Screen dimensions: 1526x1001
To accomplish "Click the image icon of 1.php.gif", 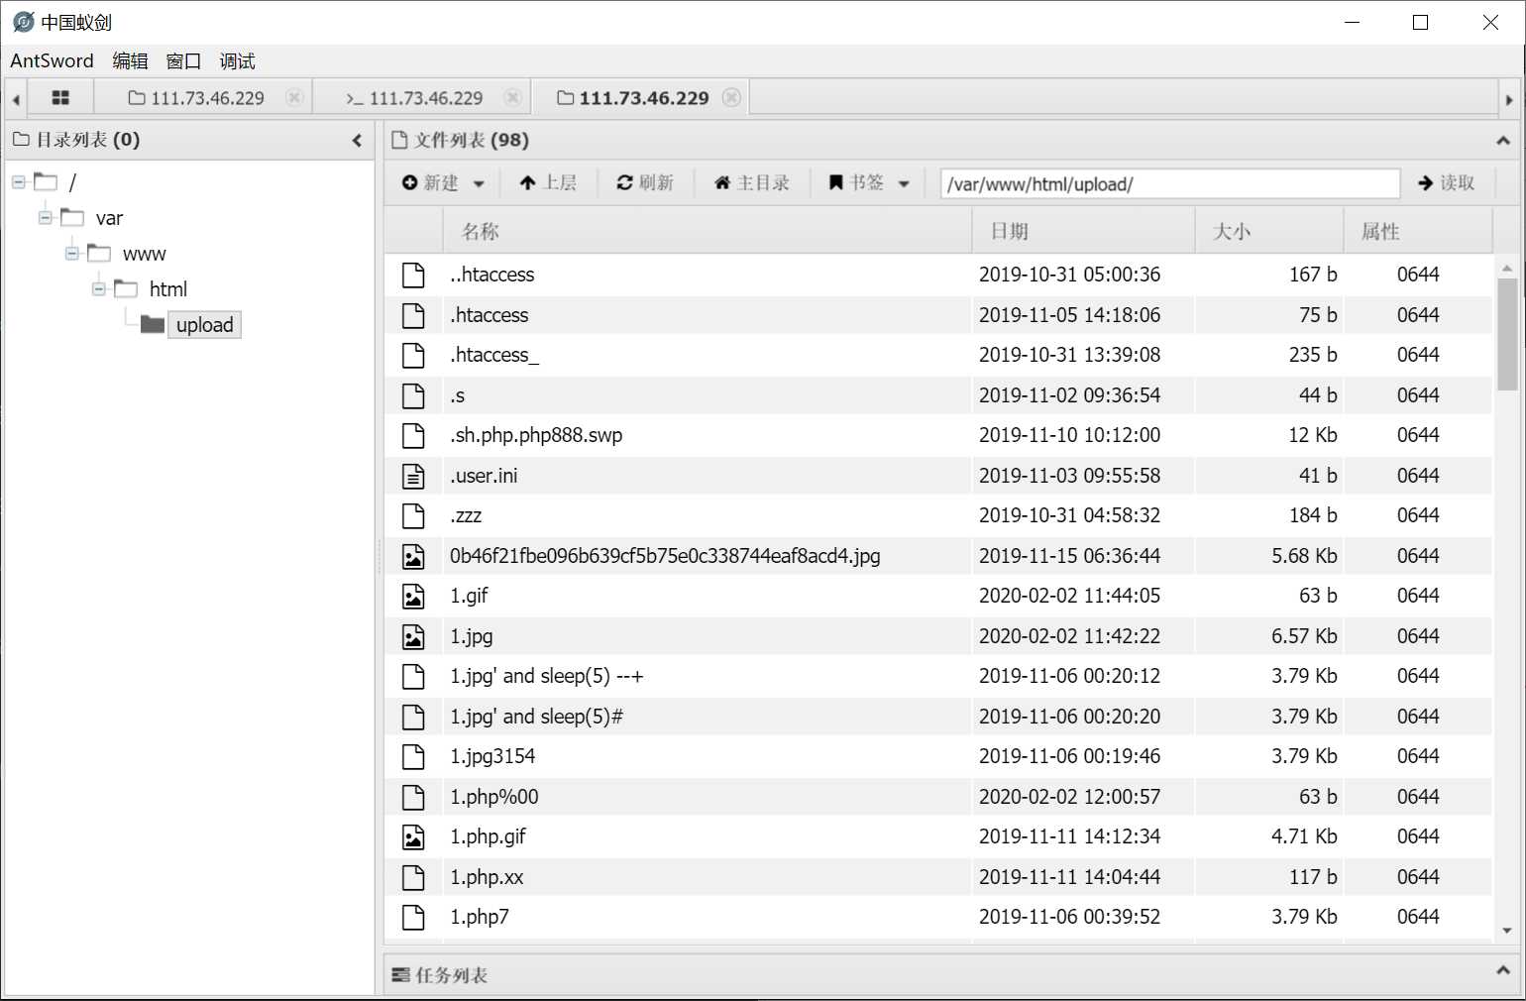I will click(413, 836).
